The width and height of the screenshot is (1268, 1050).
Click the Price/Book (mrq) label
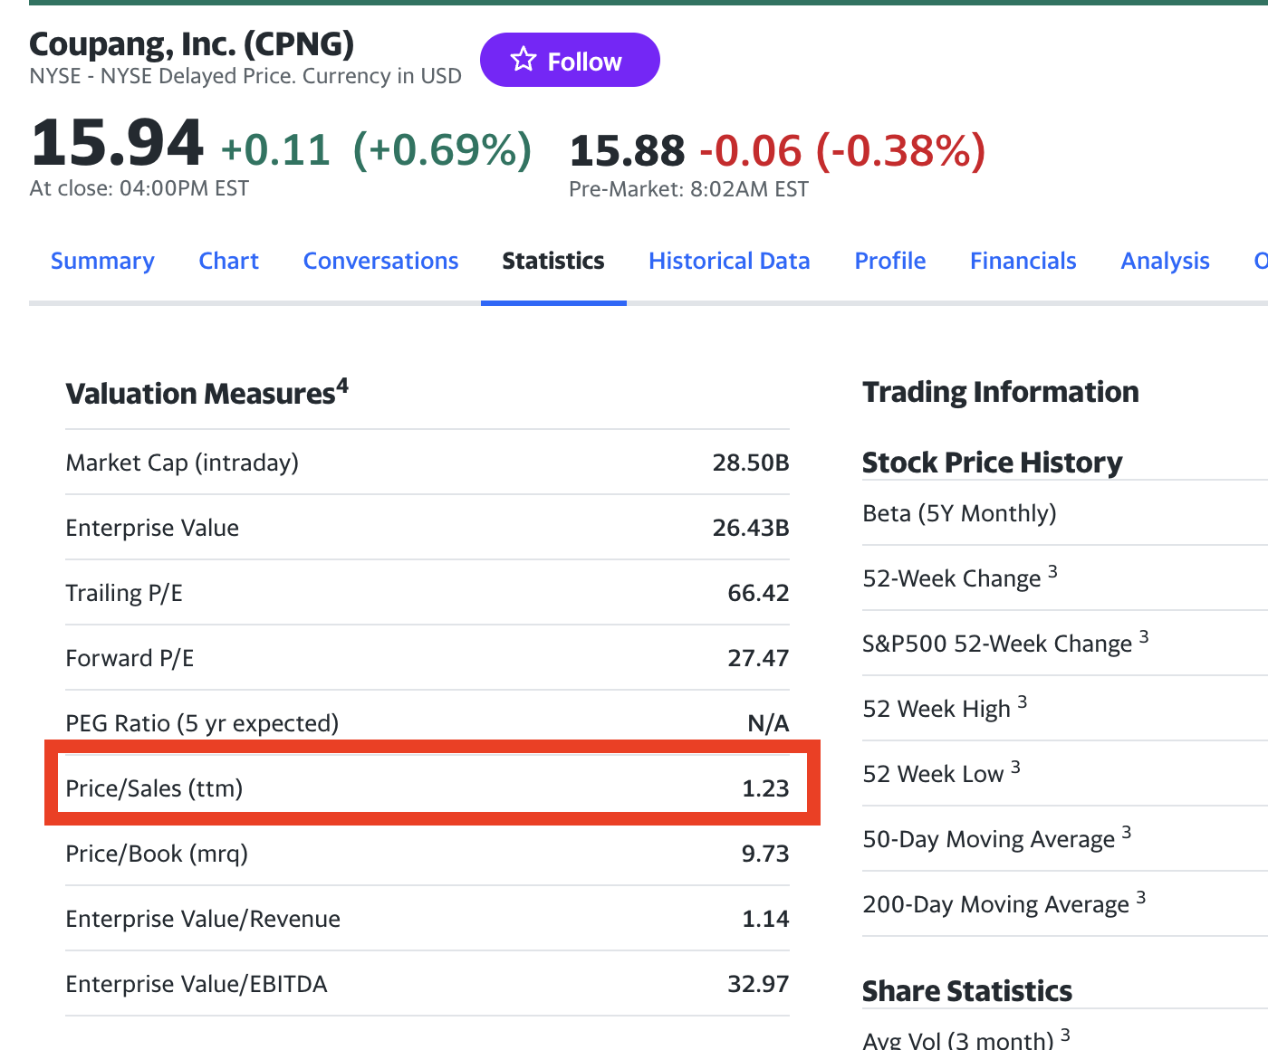coord(157,854)
